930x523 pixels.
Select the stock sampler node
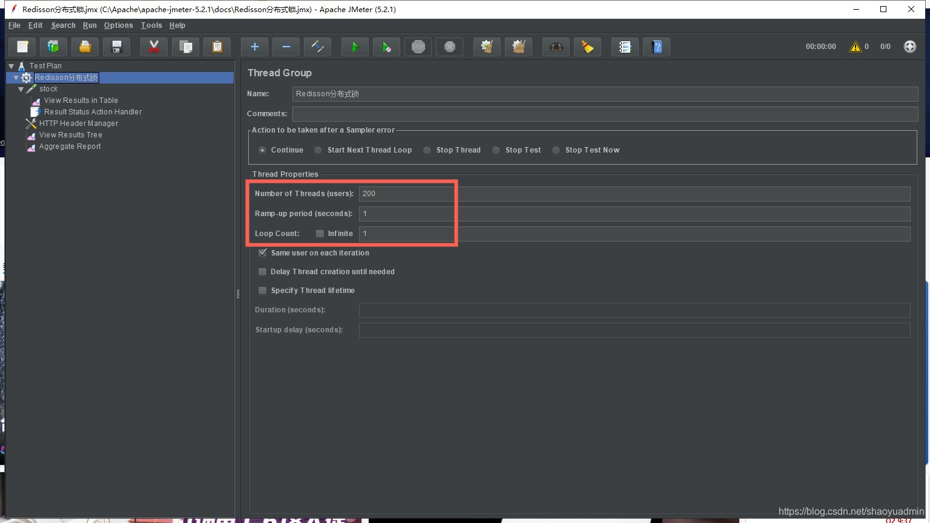coord(48,89)
